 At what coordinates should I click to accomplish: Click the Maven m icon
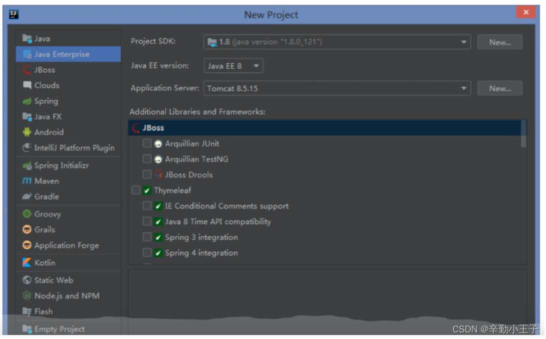[x=27, y=181]
